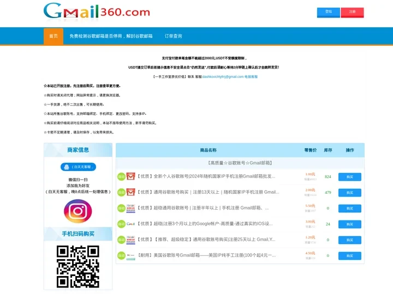Click the 库存 column header
This screenshot has height=294, width=393.
[x=328, y=150]
